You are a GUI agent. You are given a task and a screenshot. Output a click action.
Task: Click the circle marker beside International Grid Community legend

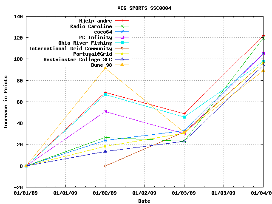pyautogui.click(x=122, y=48)
